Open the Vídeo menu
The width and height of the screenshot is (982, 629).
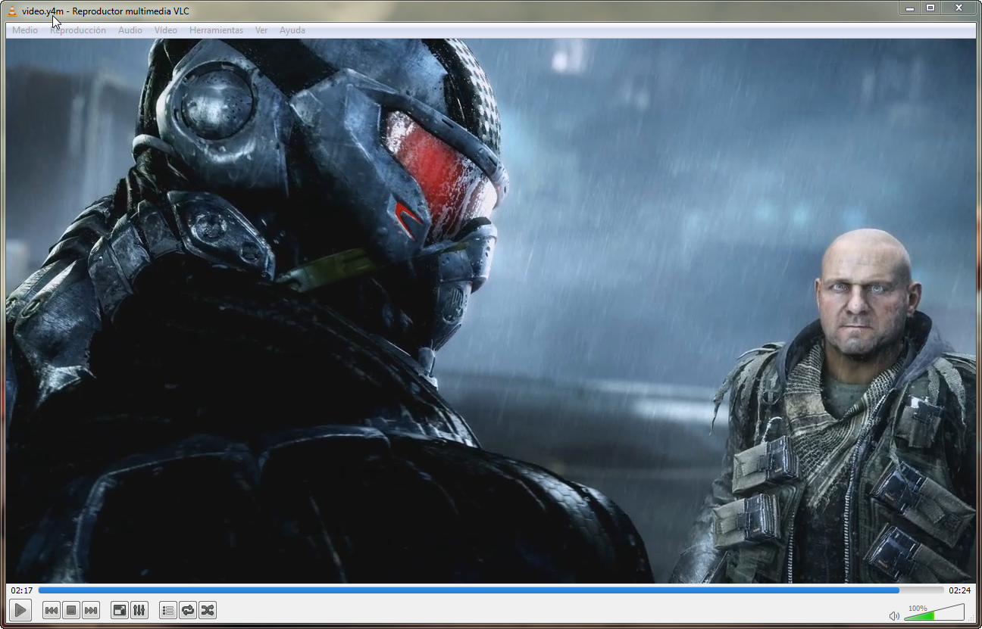click(166, 30)
